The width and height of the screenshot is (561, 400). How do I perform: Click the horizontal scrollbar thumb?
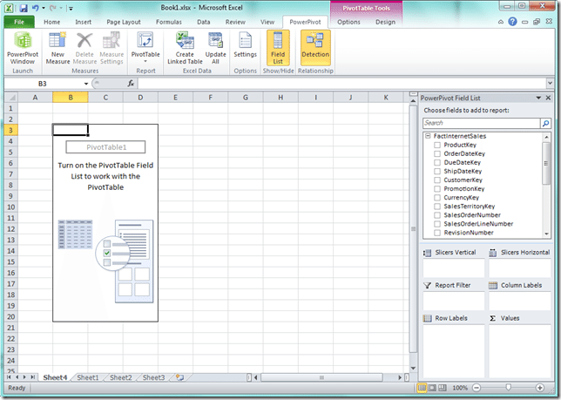[321, 377]
